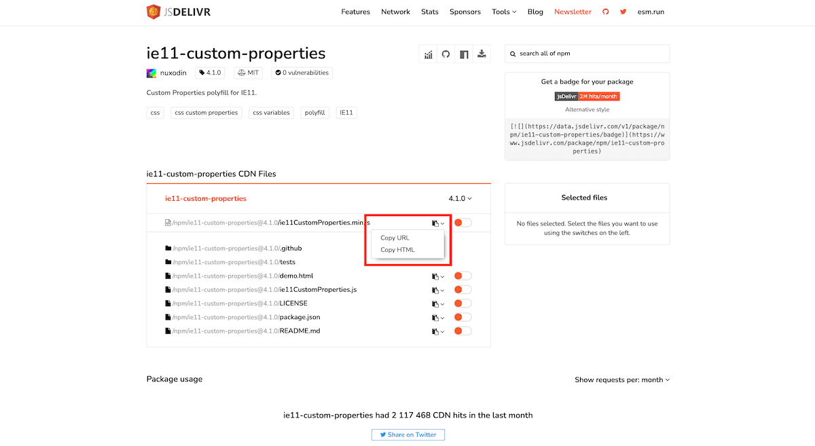The width and height of the screenshot is (815, 446).
Task: Change the Show requests per month dropdown
Action: click(622, 380)
